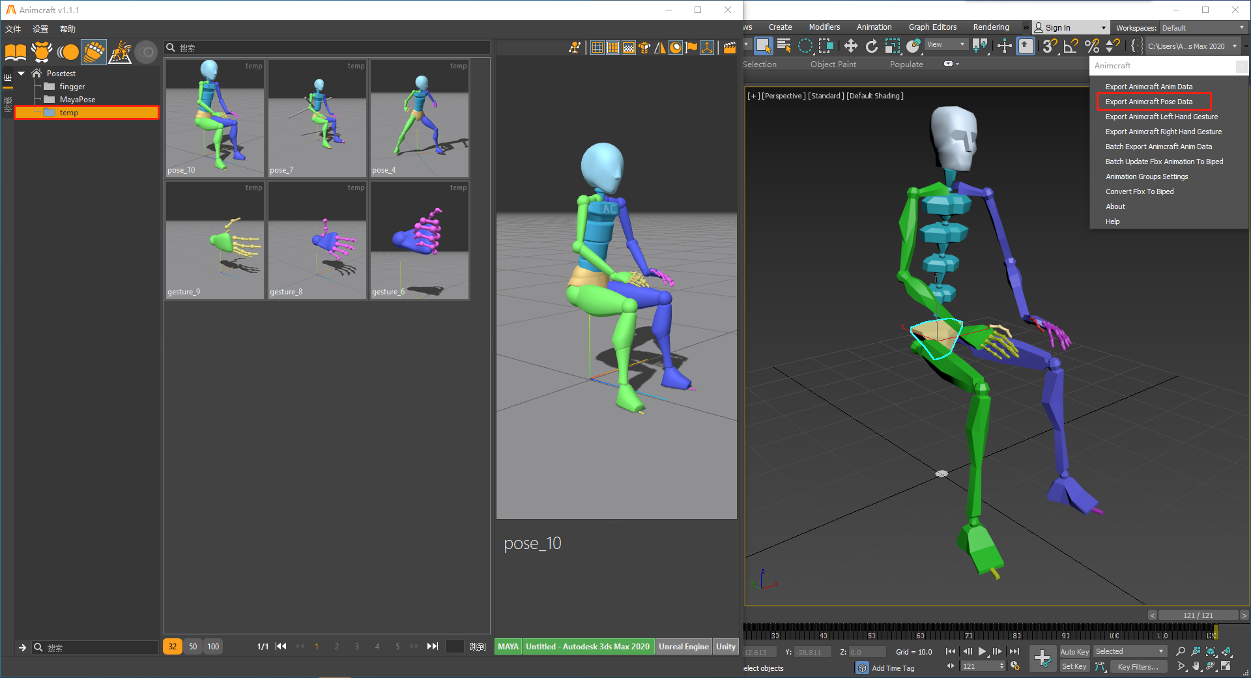The width and height of the screenshot is (1251, 678).
Task: Click Maximize Viewport toggle icon
Action: pos(1226,666)
